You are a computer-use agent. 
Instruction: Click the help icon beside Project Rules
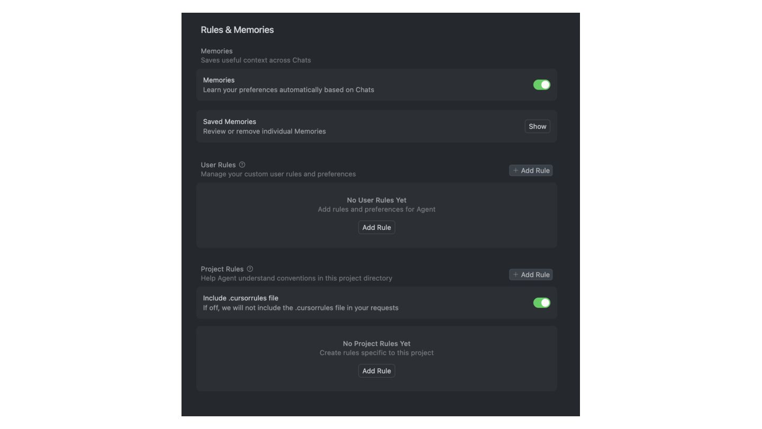(250, 269)
